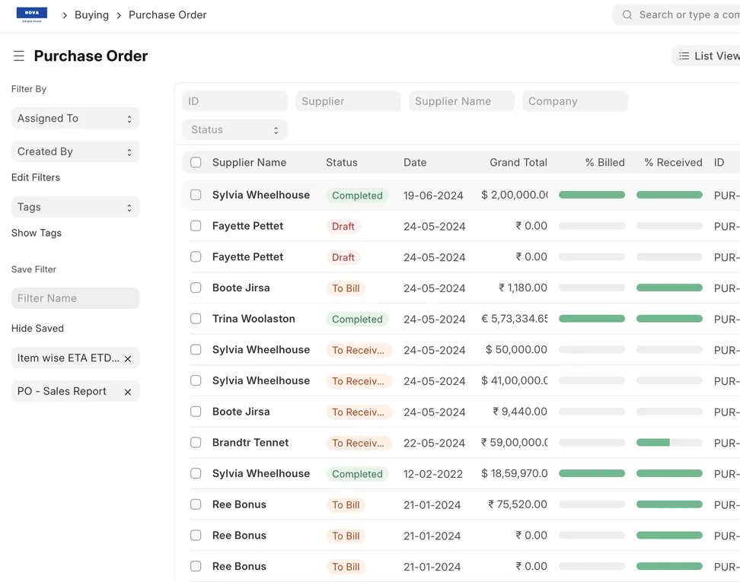Click the Supplier filter field
Viewport: 740px width, 582px height.
point(348,101)
